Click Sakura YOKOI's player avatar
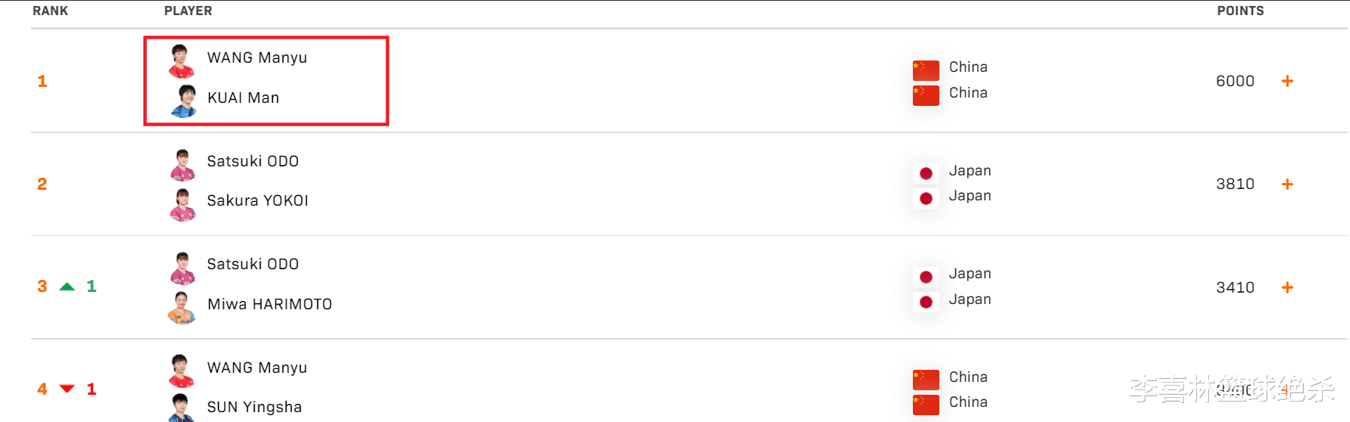This screenshot has height=422, width=1350. [x=183, y=204]
